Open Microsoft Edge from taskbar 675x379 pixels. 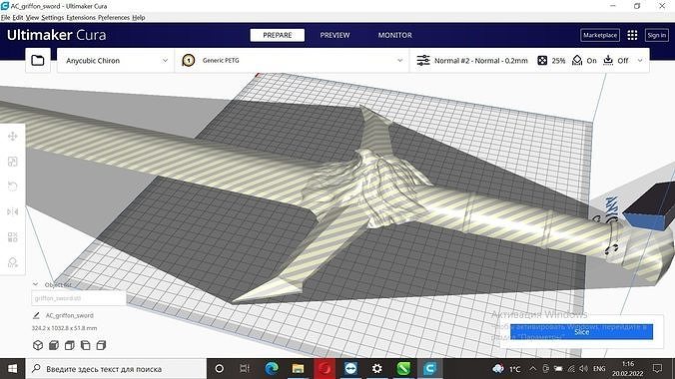click(x=272, y=369)
